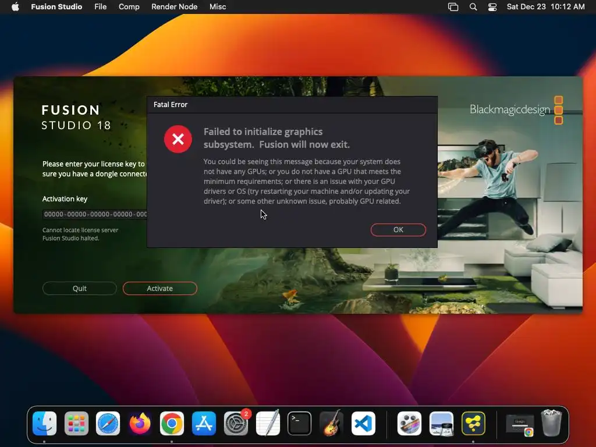596x447 pixels.
Task: Click the 'Activation key' label
Action: [65, 199]
